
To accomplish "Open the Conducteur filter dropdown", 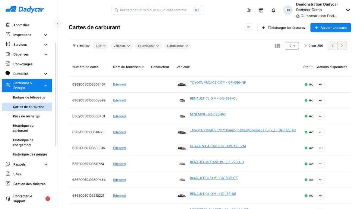I will click(178, 46).
